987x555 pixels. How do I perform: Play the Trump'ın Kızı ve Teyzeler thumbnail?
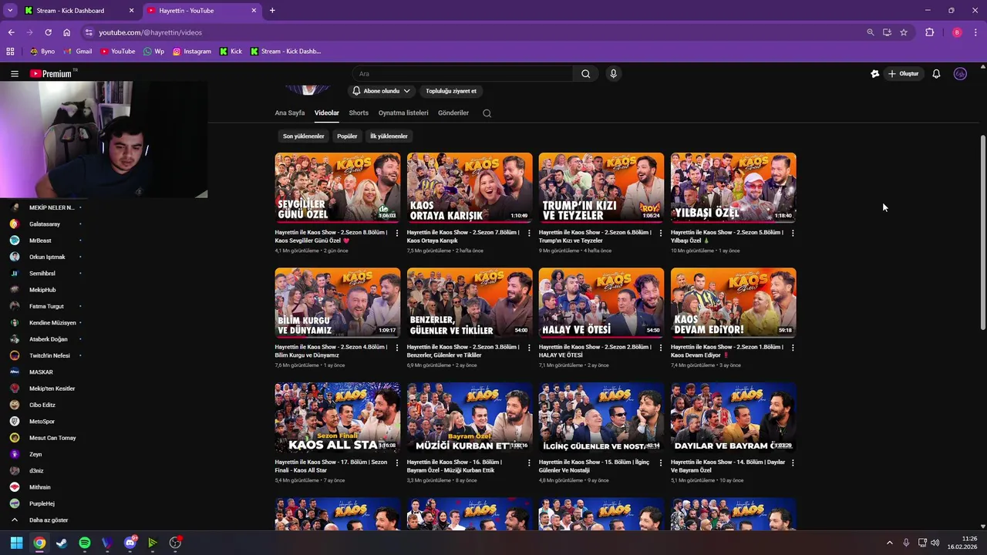(x=601, y=187)
